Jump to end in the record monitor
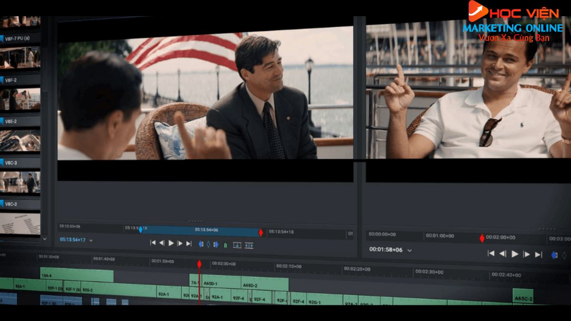Screen dimensions: 571x321 point(538,254)
